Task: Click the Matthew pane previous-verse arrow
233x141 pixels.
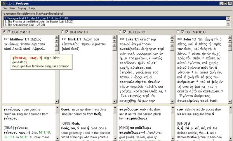Action: click(57, 37)
